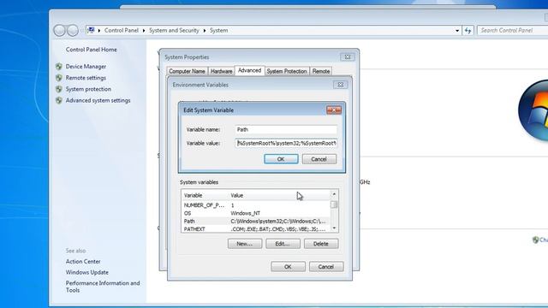548x308 pixels.
Task: Open Remote settings link
Action: [86, 78]
